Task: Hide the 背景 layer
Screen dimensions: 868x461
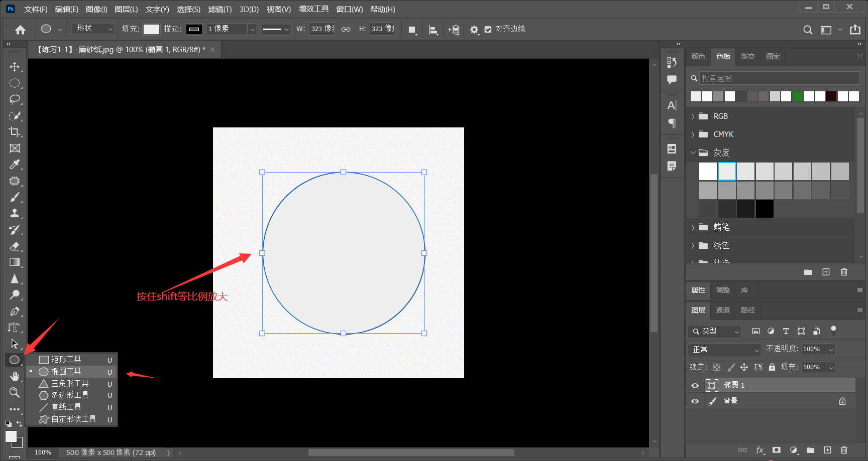Action: 695,401
